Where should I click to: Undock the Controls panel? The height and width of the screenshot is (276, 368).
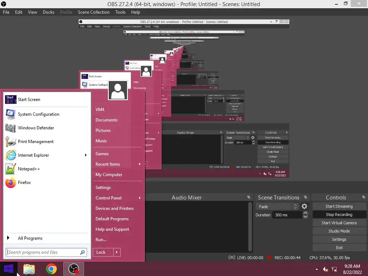point(364,197)
